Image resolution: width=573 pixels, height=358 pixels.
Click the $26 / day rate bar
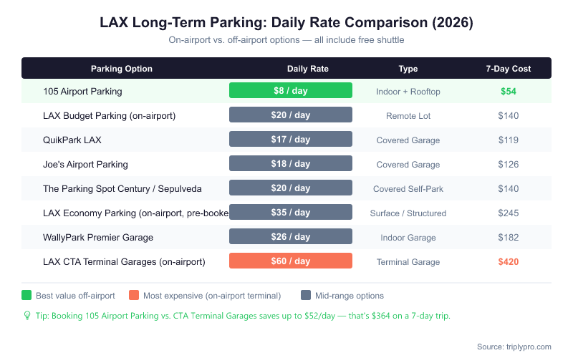(291, 237)
